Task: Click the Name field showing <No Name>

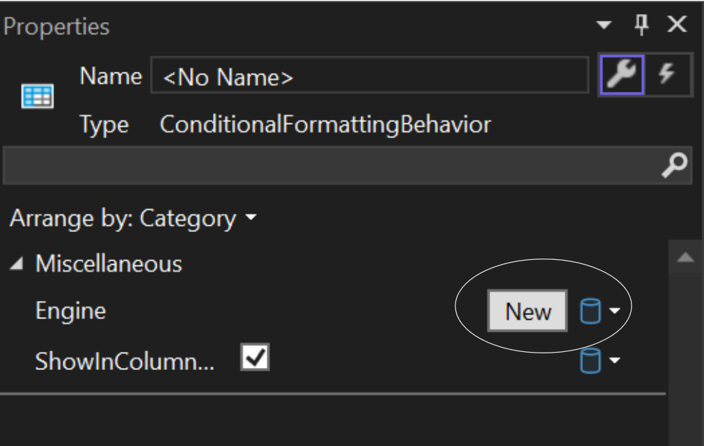Action: [x=369, y=76]
